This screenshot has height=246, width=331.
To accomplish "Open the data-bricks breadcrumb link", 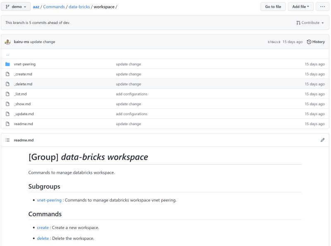I will pyautogui.click(x=79, y=7).
